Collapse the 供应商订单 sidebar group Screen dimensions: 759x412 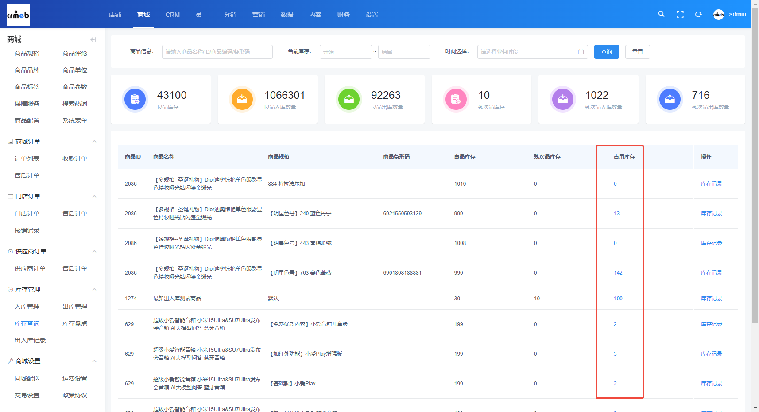(94, 251)
